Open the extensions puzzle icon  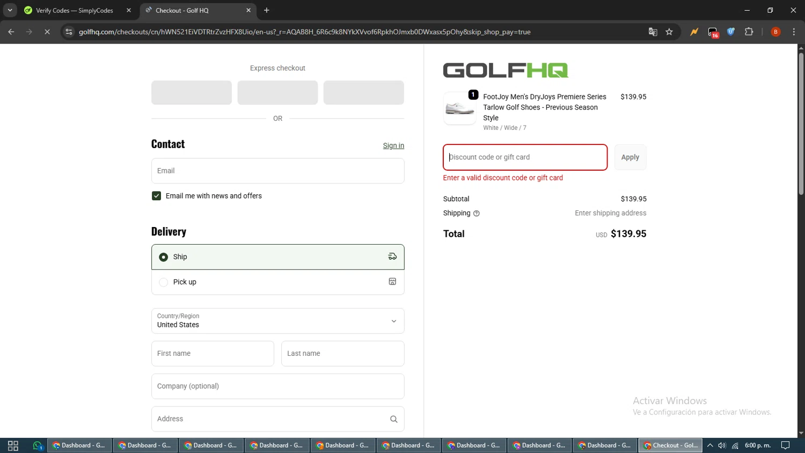point(749,32)
